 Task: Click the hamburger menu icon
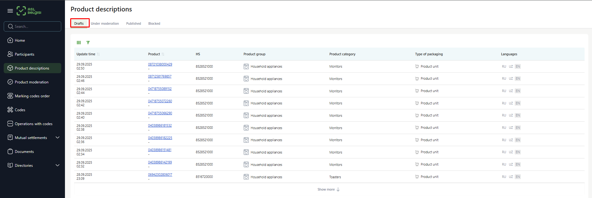tap(10, 11)
